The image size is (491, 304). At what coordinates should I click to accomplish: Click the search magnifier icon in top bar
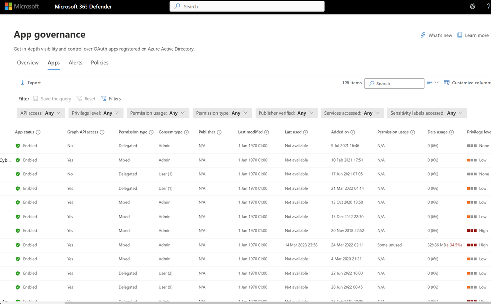(177, 6)
